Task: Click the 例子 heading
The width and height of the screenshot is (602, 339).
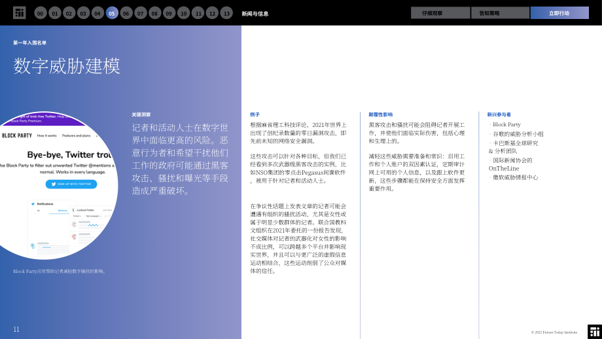Action: [255, 115]
